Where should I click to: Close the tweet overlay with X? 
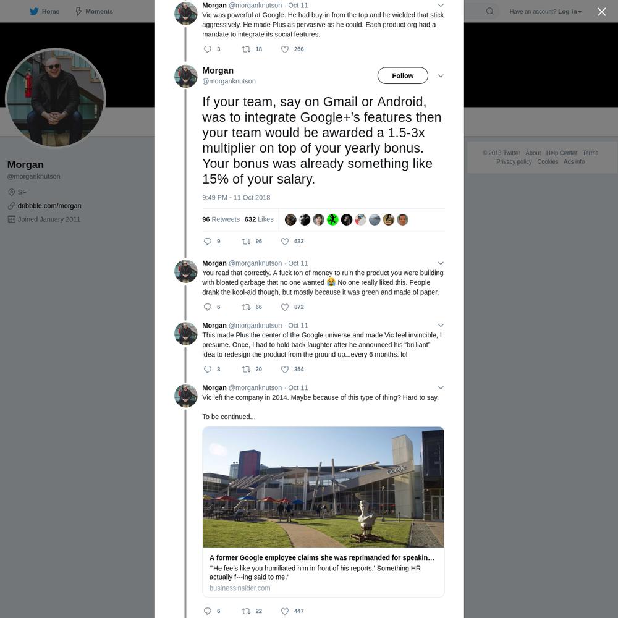pos(601,12)
